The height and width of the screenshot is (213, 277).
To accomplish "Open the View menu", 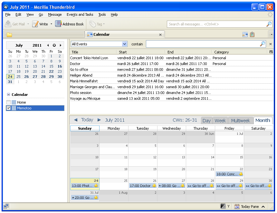I will pyautogui.click(x=30, y=15).
